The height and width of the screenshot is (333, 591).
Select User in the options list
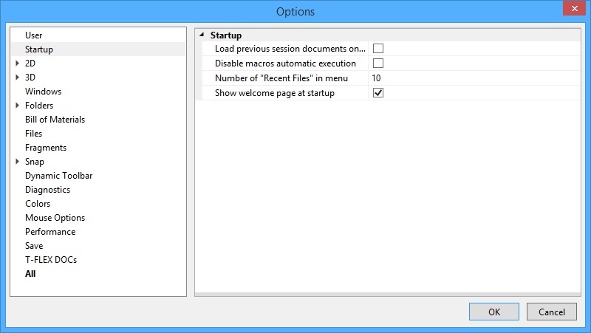point(34,35)
